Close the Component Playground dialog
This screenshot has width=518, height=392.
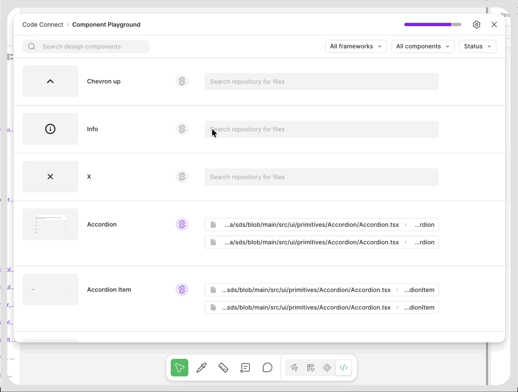tap(494, 24)
